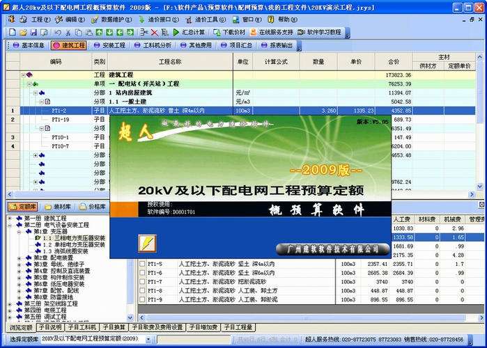
Task: Check the box for row PT1-9
Action: pyautogui.click(x=142, y=299)
